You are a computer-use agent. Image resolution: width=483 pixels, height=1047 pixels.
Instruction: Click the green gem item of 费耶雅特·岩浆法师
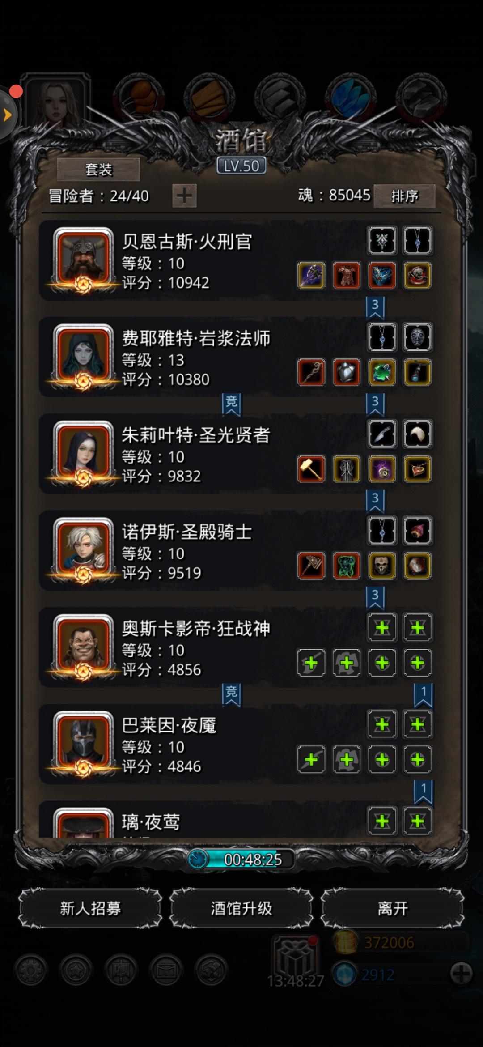(382, 372)
